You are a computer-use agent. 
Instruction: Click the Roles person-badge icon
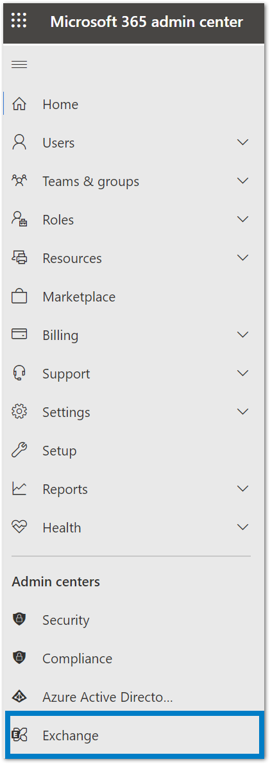tap(19, 220)
